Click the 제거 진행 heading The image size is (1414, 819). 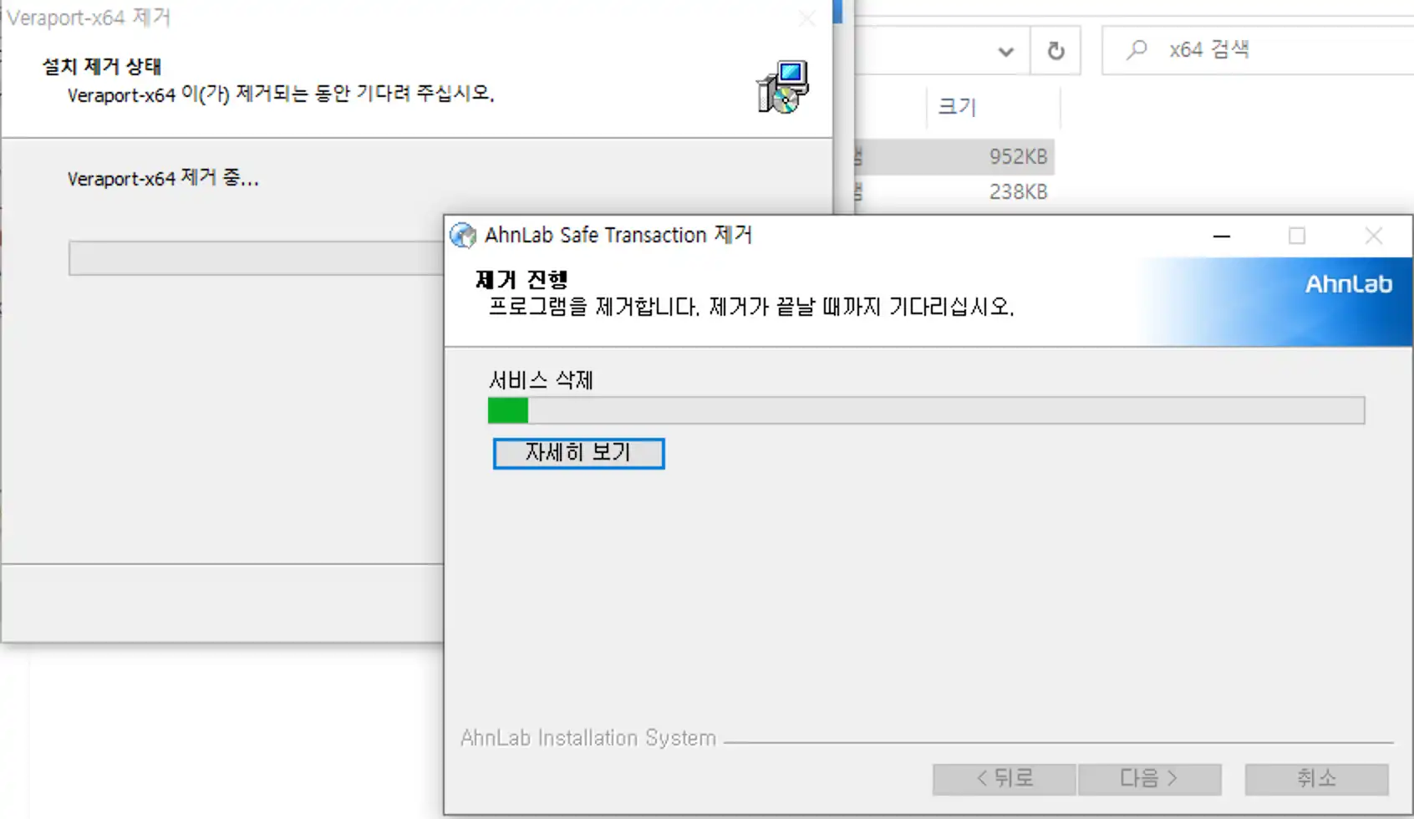click(521, 279)
